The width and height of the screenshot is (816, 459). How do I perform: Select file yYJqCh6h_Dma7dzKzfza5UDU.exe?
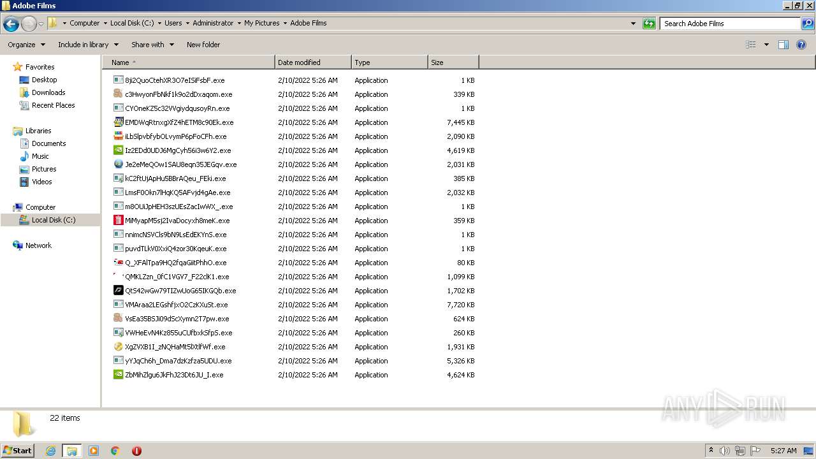tap(178, 361)
